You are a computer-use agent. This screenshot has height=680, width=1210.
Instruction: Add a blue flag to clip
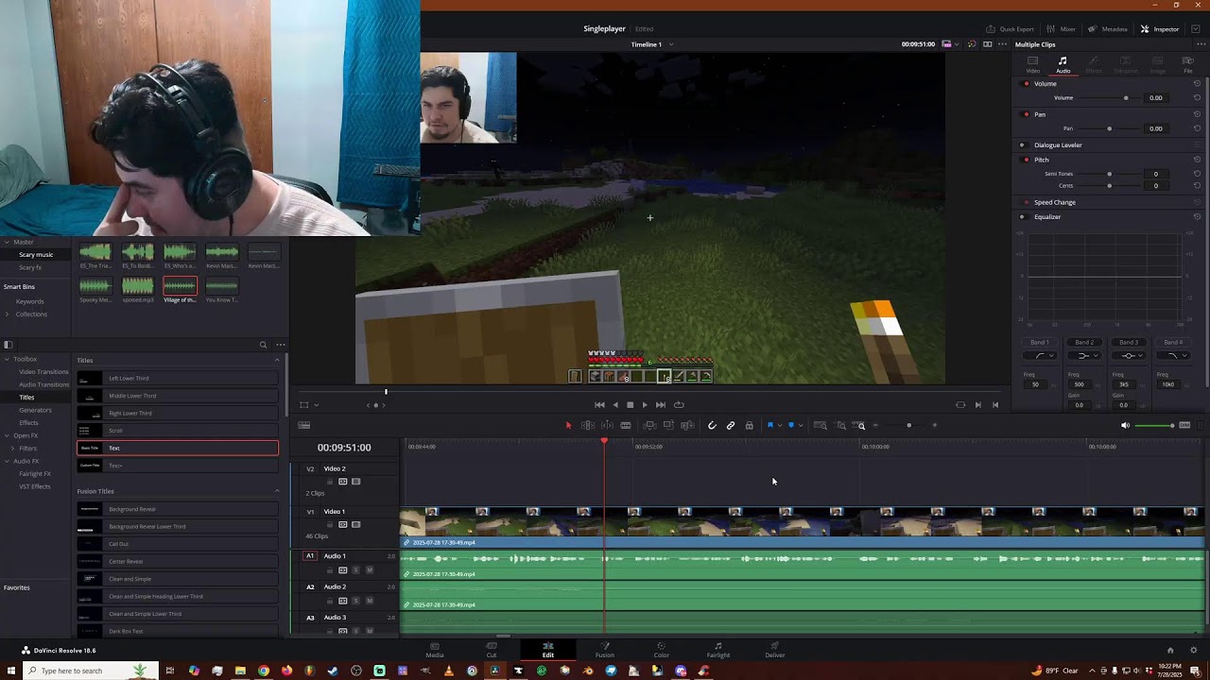pos(770,426)
